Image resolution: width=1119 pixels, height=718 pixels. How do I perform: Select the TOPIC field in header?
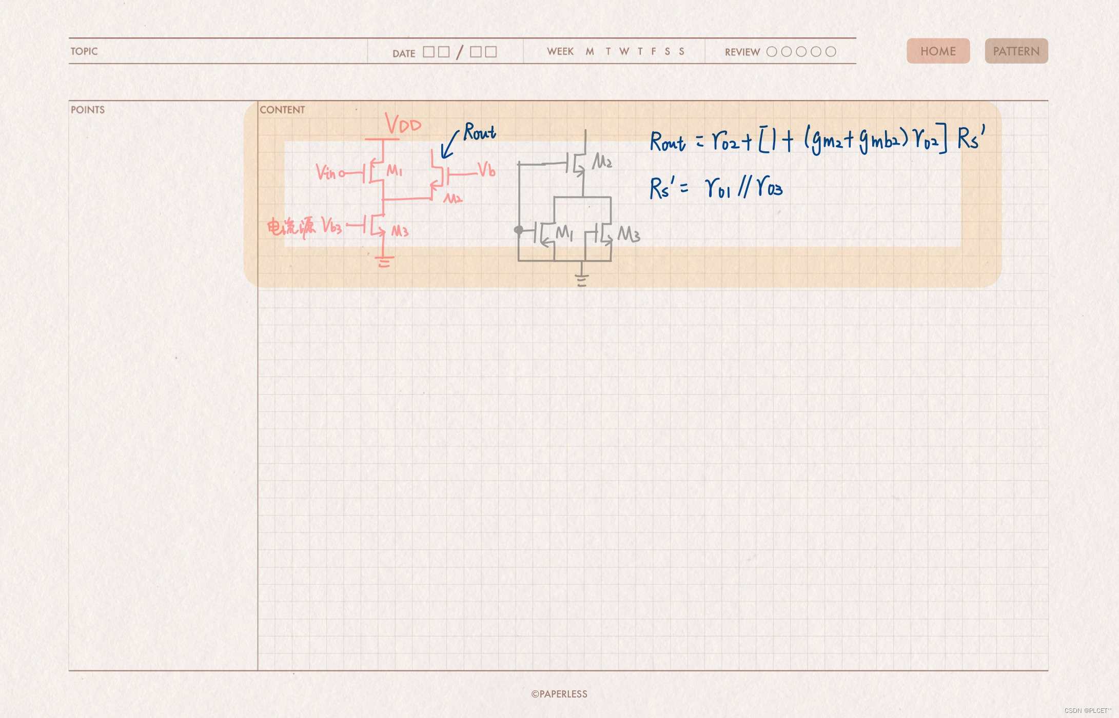(218, 51)
